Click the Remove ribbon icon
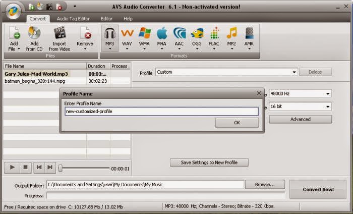Screen dimensions: 353x214 click(x=85, y=33)
